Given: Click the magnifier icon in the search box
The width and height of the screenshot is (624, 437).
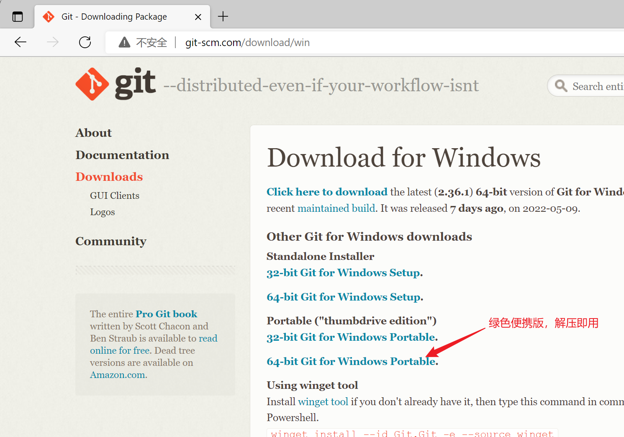Looking at the screenshot, I should [x=561, y=86].
